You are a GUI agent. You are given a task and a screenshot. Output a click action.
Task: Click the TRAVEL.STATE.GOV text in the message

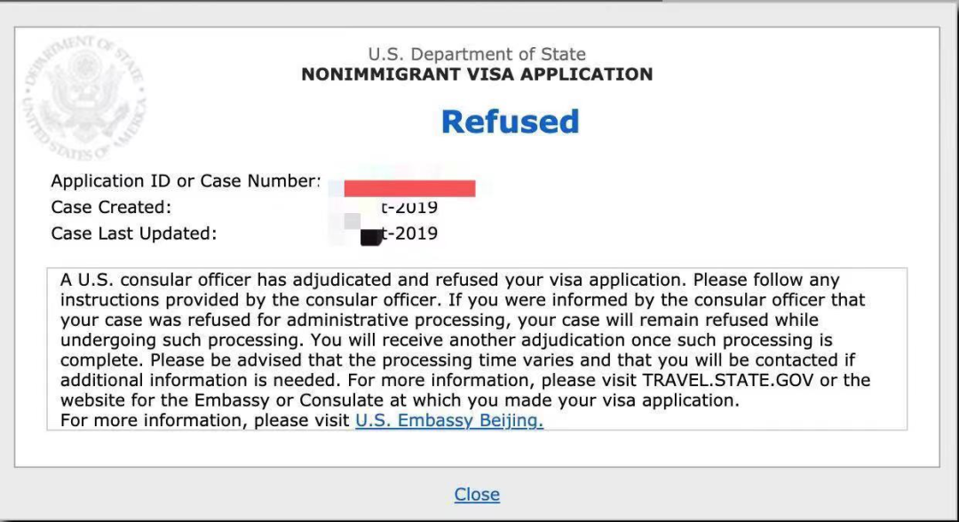click(x=728, y=380)
